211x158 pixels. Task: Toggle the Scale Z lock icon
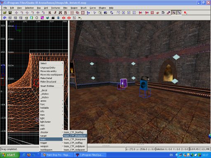tap(134, 13)
